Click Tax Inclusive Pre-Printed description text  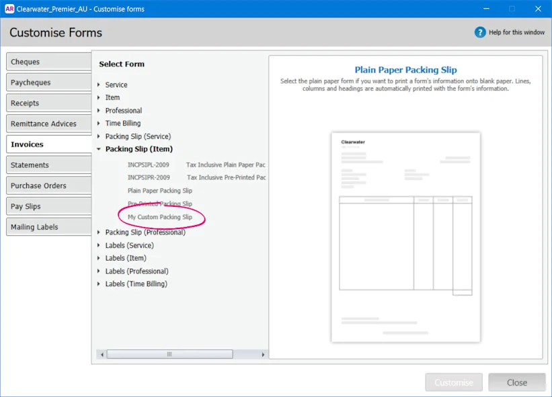point(227,177)
